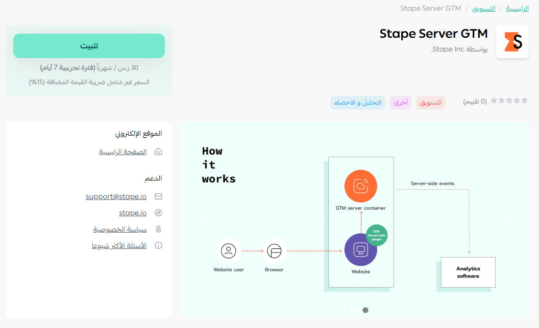This screenshot has width=539, height=328.
Task: Click the home icon beside الصفحة الرئيسية
Action: [x=158, y=152]
